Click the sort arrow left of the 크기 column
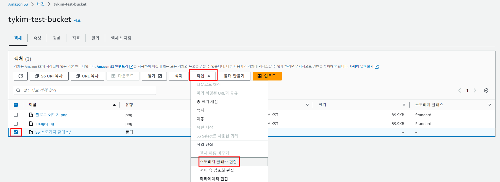The width and height of the screenshot is (500, 182). pyautogui.click(x=307, y=105)
